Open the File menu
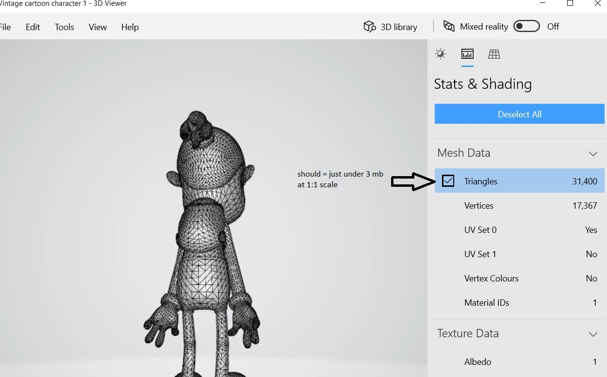The height and width of the screenshot is (377, 607). [x=5, y=27]
